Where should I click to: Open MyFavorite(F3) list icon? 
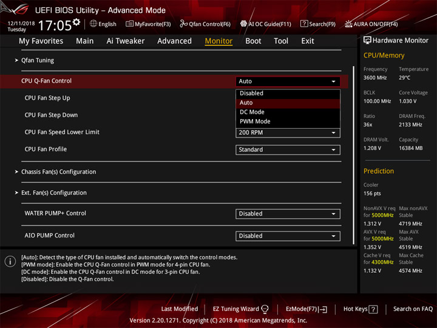(x=129, y=24)
